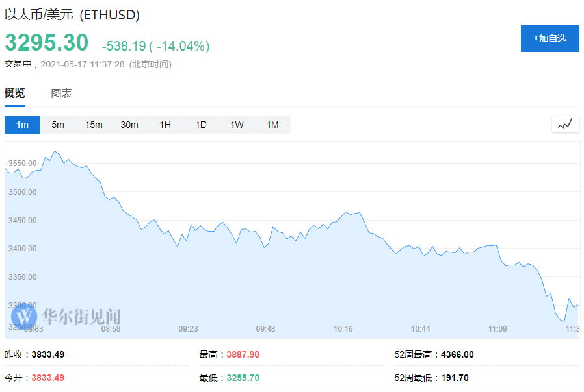The image size is (584, 392).
Task: Click the 3295.30 current price
Action: (46, 43)
